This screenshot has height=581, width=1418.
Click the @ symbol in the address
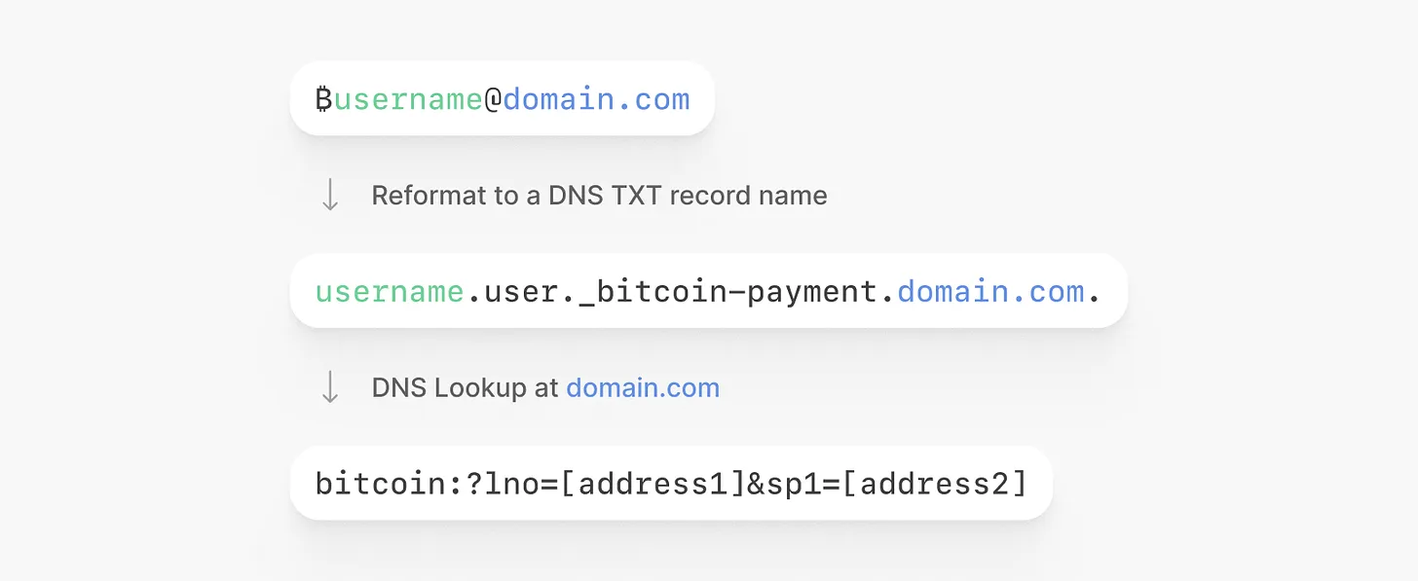[x=493, y=99]
